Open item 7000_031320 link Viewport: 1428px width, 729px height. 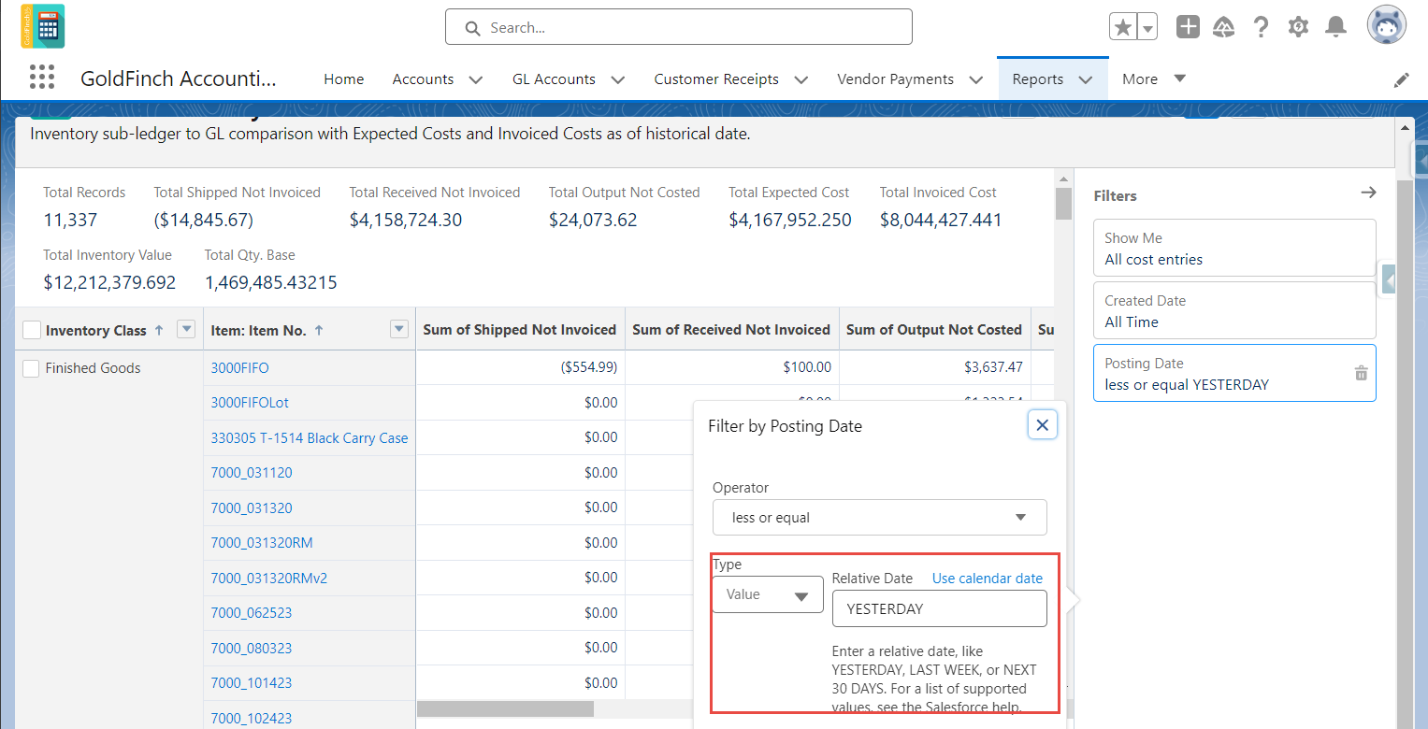252,508
